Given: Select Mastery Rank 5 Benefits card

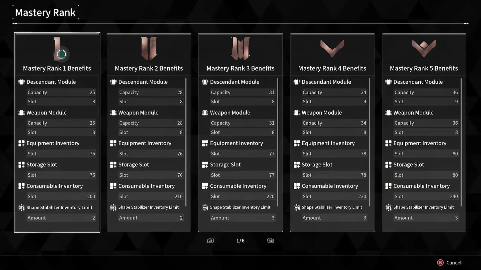Looking at the screenshot, I should click(x=424, y=132).
